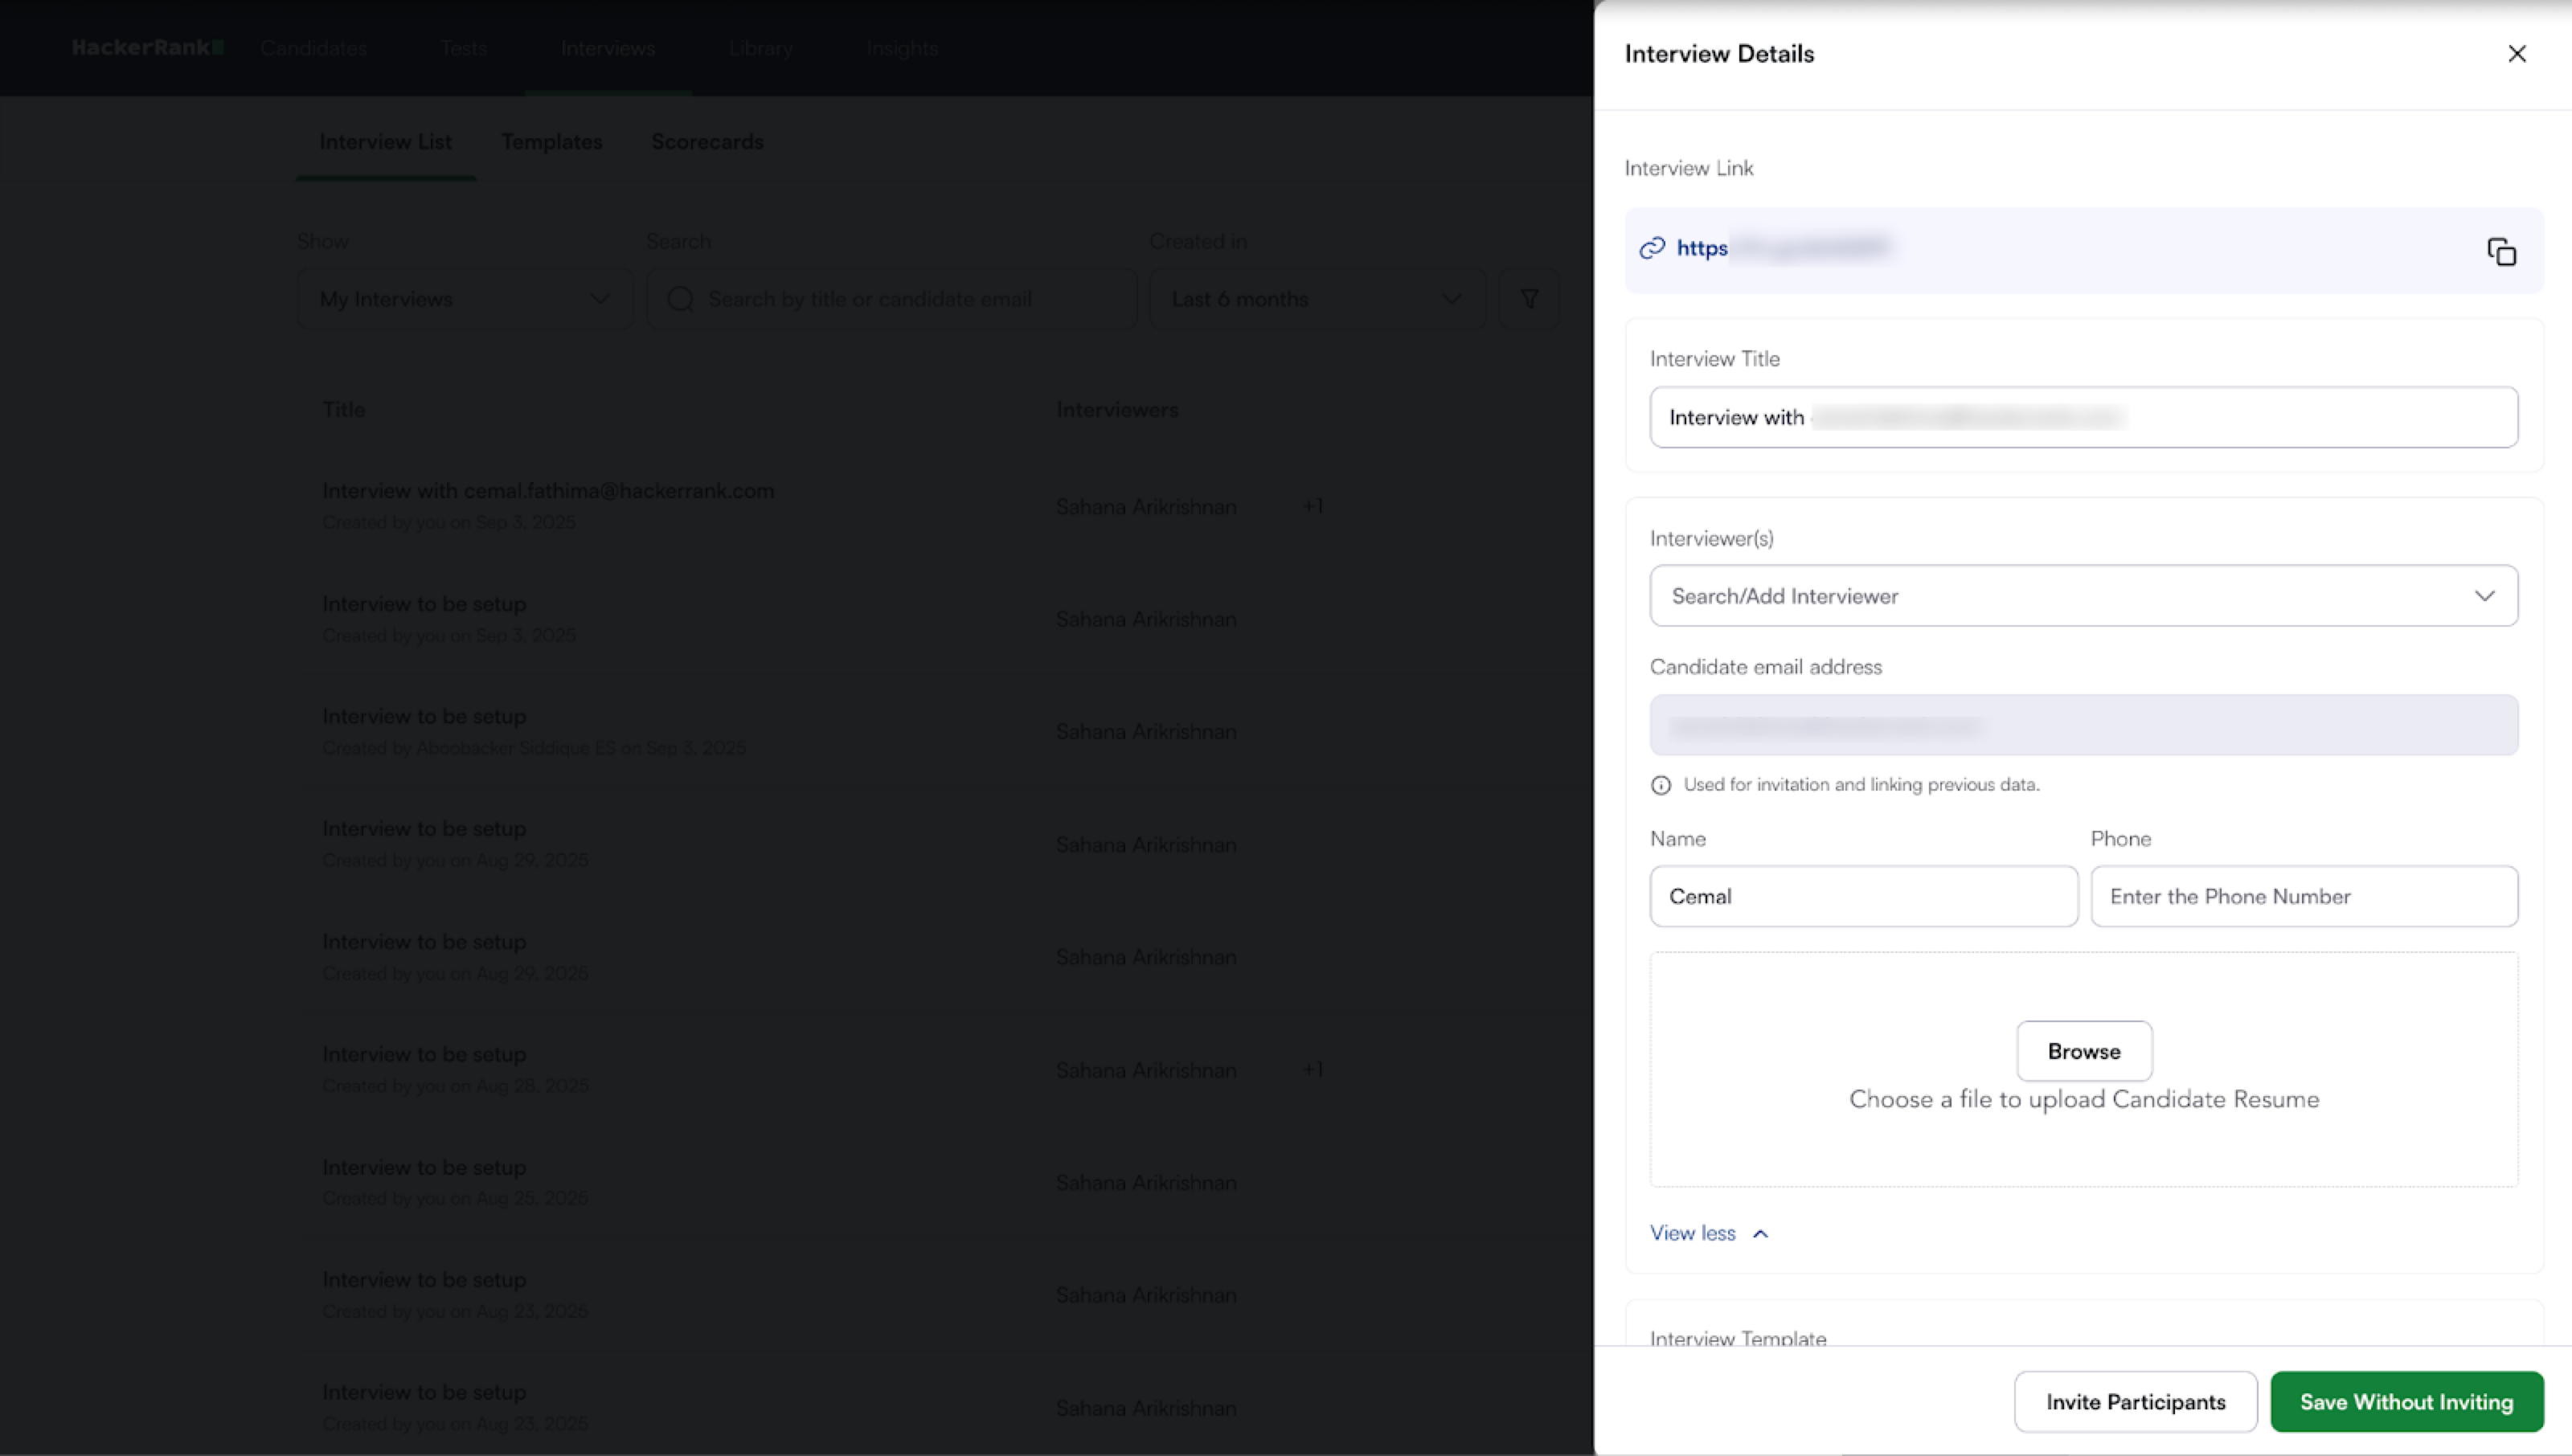Click the 'Choose a file to upload Candidate Resume' text
Image resolution: width=2572 pixels, height=1456 pixels.
2084,1099
